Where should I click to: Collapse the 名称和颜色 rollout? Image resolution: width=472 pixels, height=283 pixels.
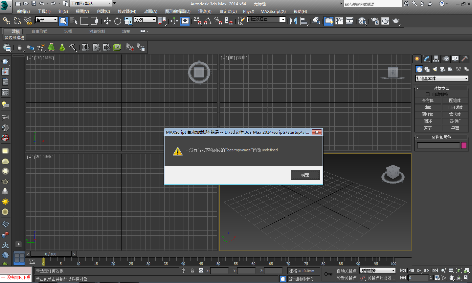(x=441, y=137)
